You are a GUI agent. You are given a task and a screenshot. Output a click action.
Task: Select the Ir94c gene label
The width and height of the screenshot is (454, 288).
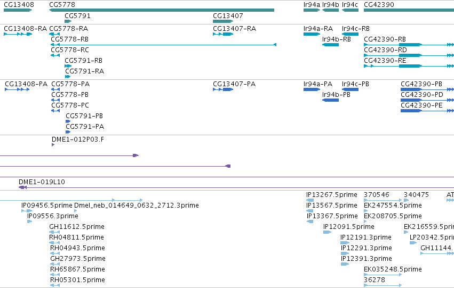350,5
